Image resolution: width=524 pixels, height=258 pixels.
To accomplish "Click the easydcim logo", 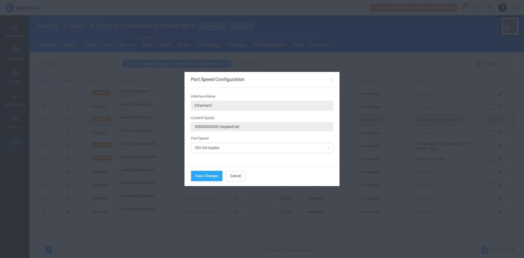I will pyautogui.click(x=23, y=8).
